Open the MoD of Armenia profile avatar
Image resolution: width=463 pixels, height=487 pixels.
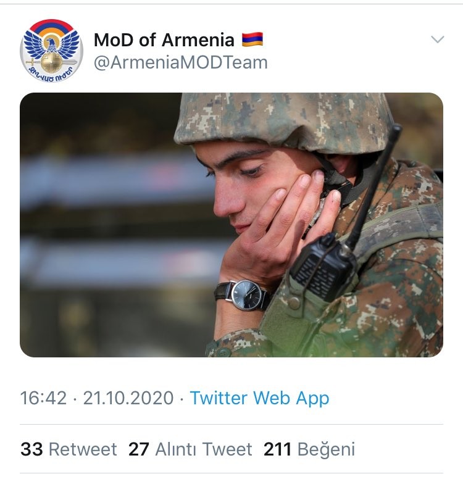coord(51,51)
